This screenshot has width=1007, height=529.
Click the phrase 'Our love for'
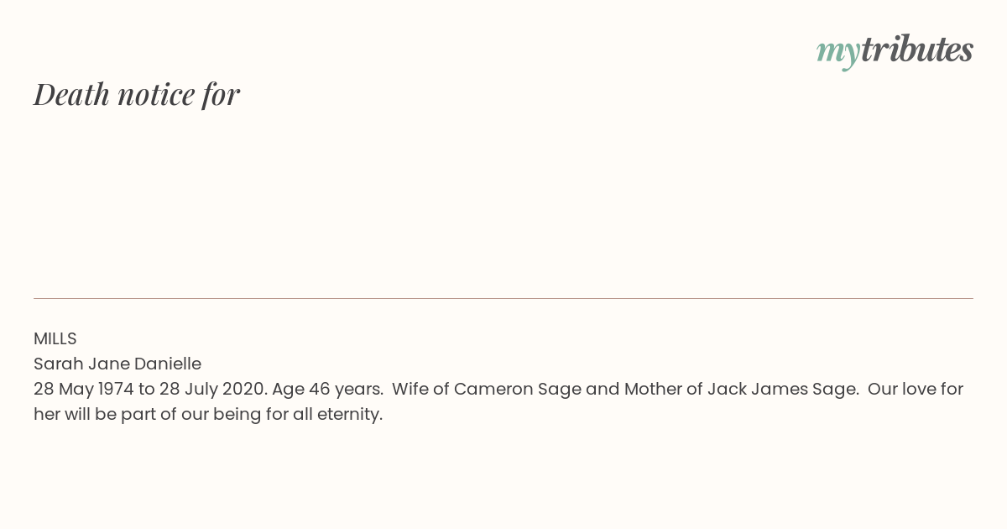916,389
